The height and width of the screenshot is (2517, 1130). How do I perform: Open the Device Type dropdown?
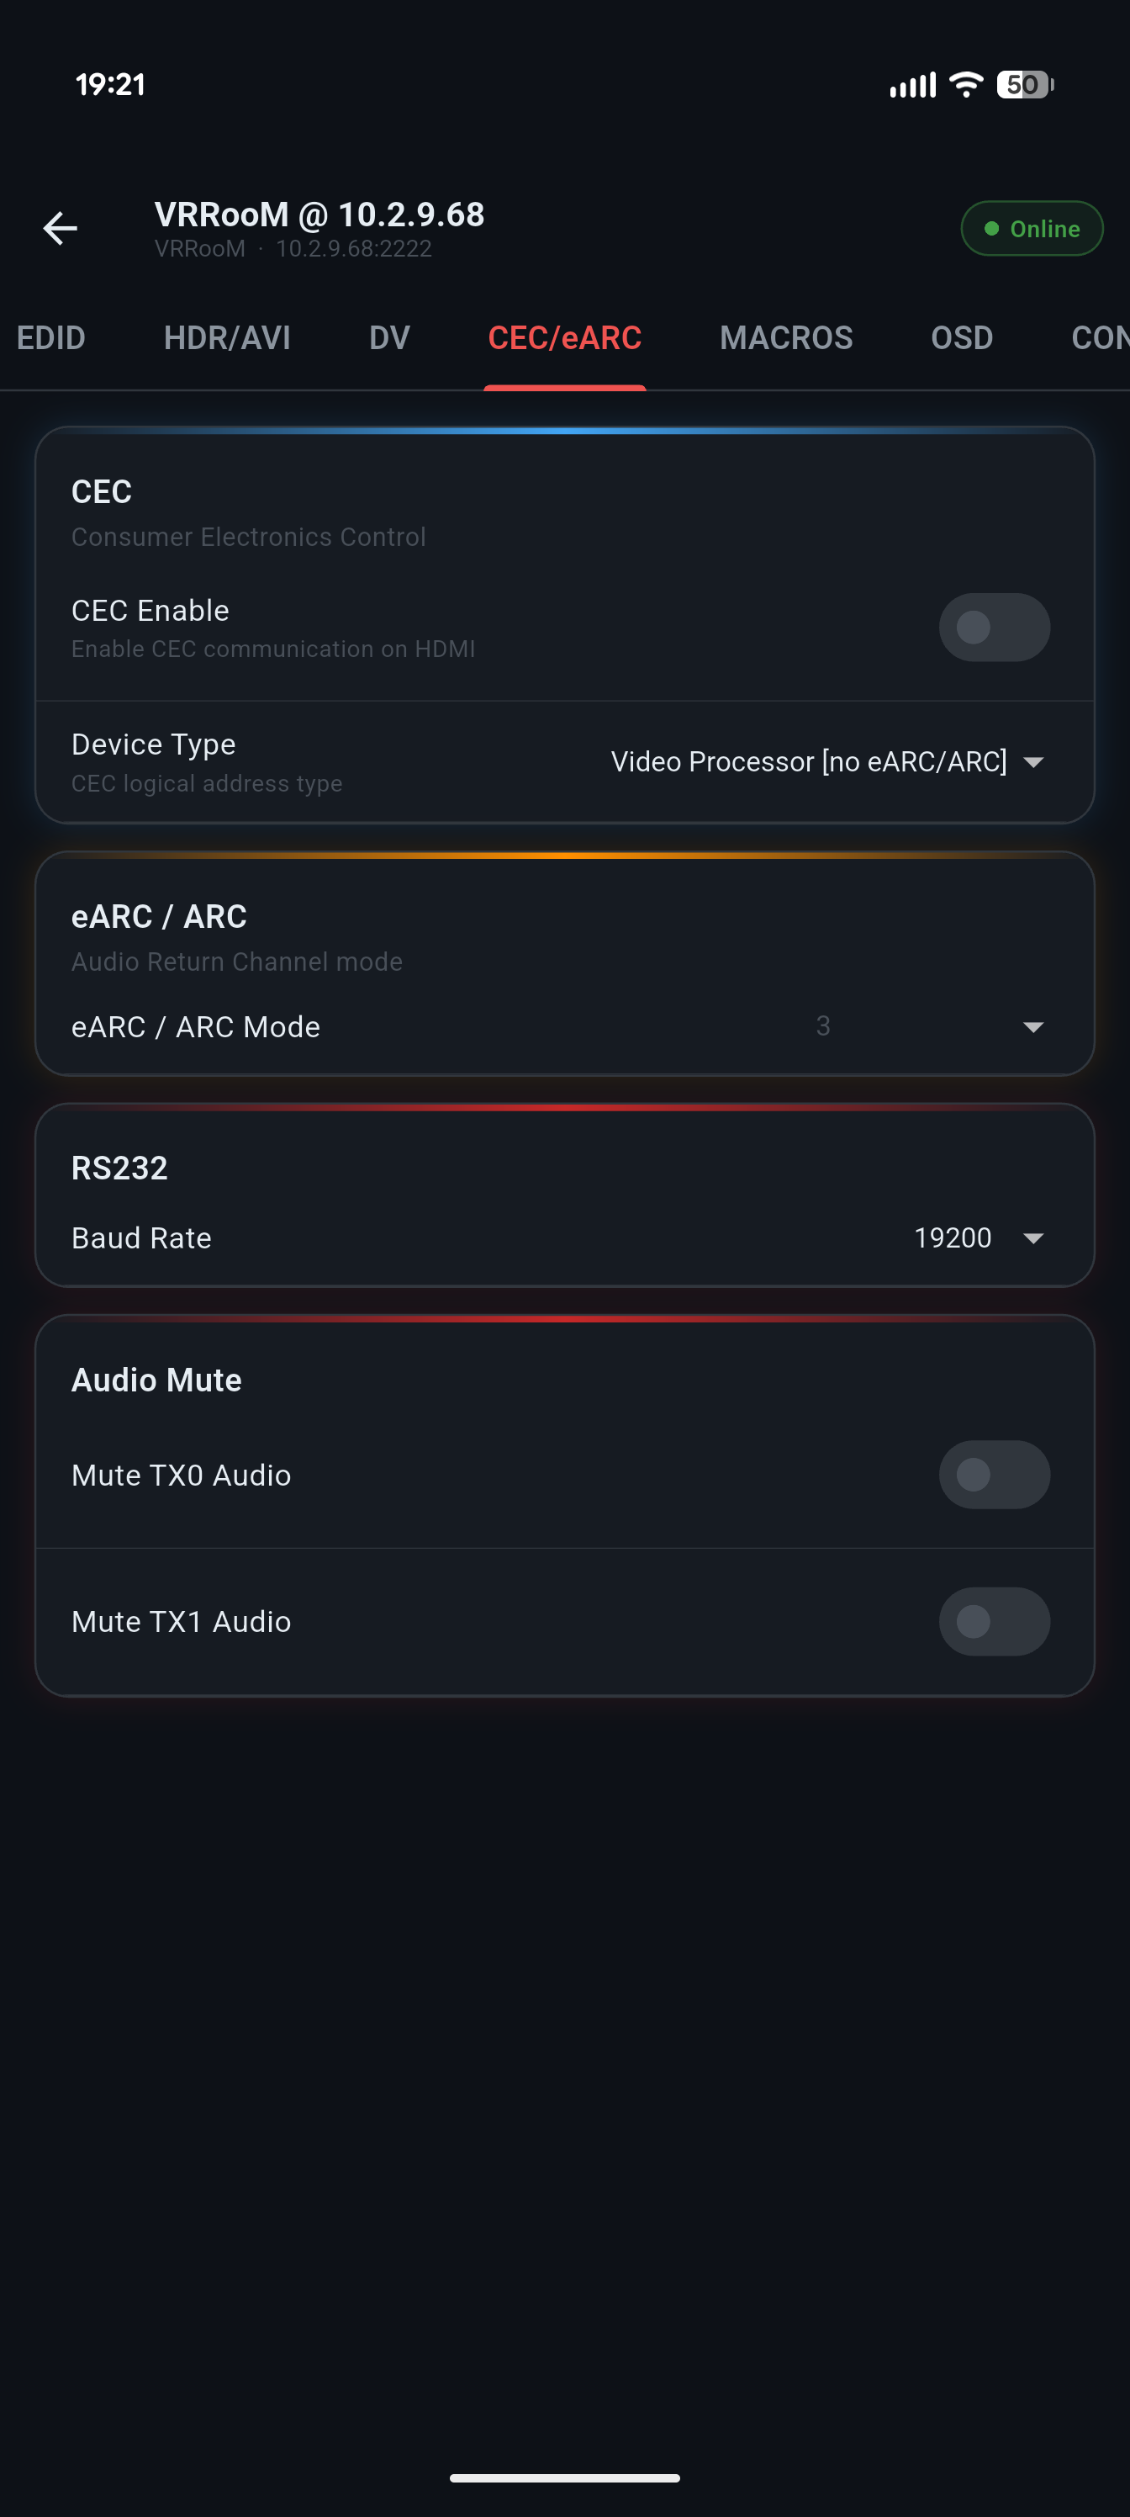coord(826,762)
